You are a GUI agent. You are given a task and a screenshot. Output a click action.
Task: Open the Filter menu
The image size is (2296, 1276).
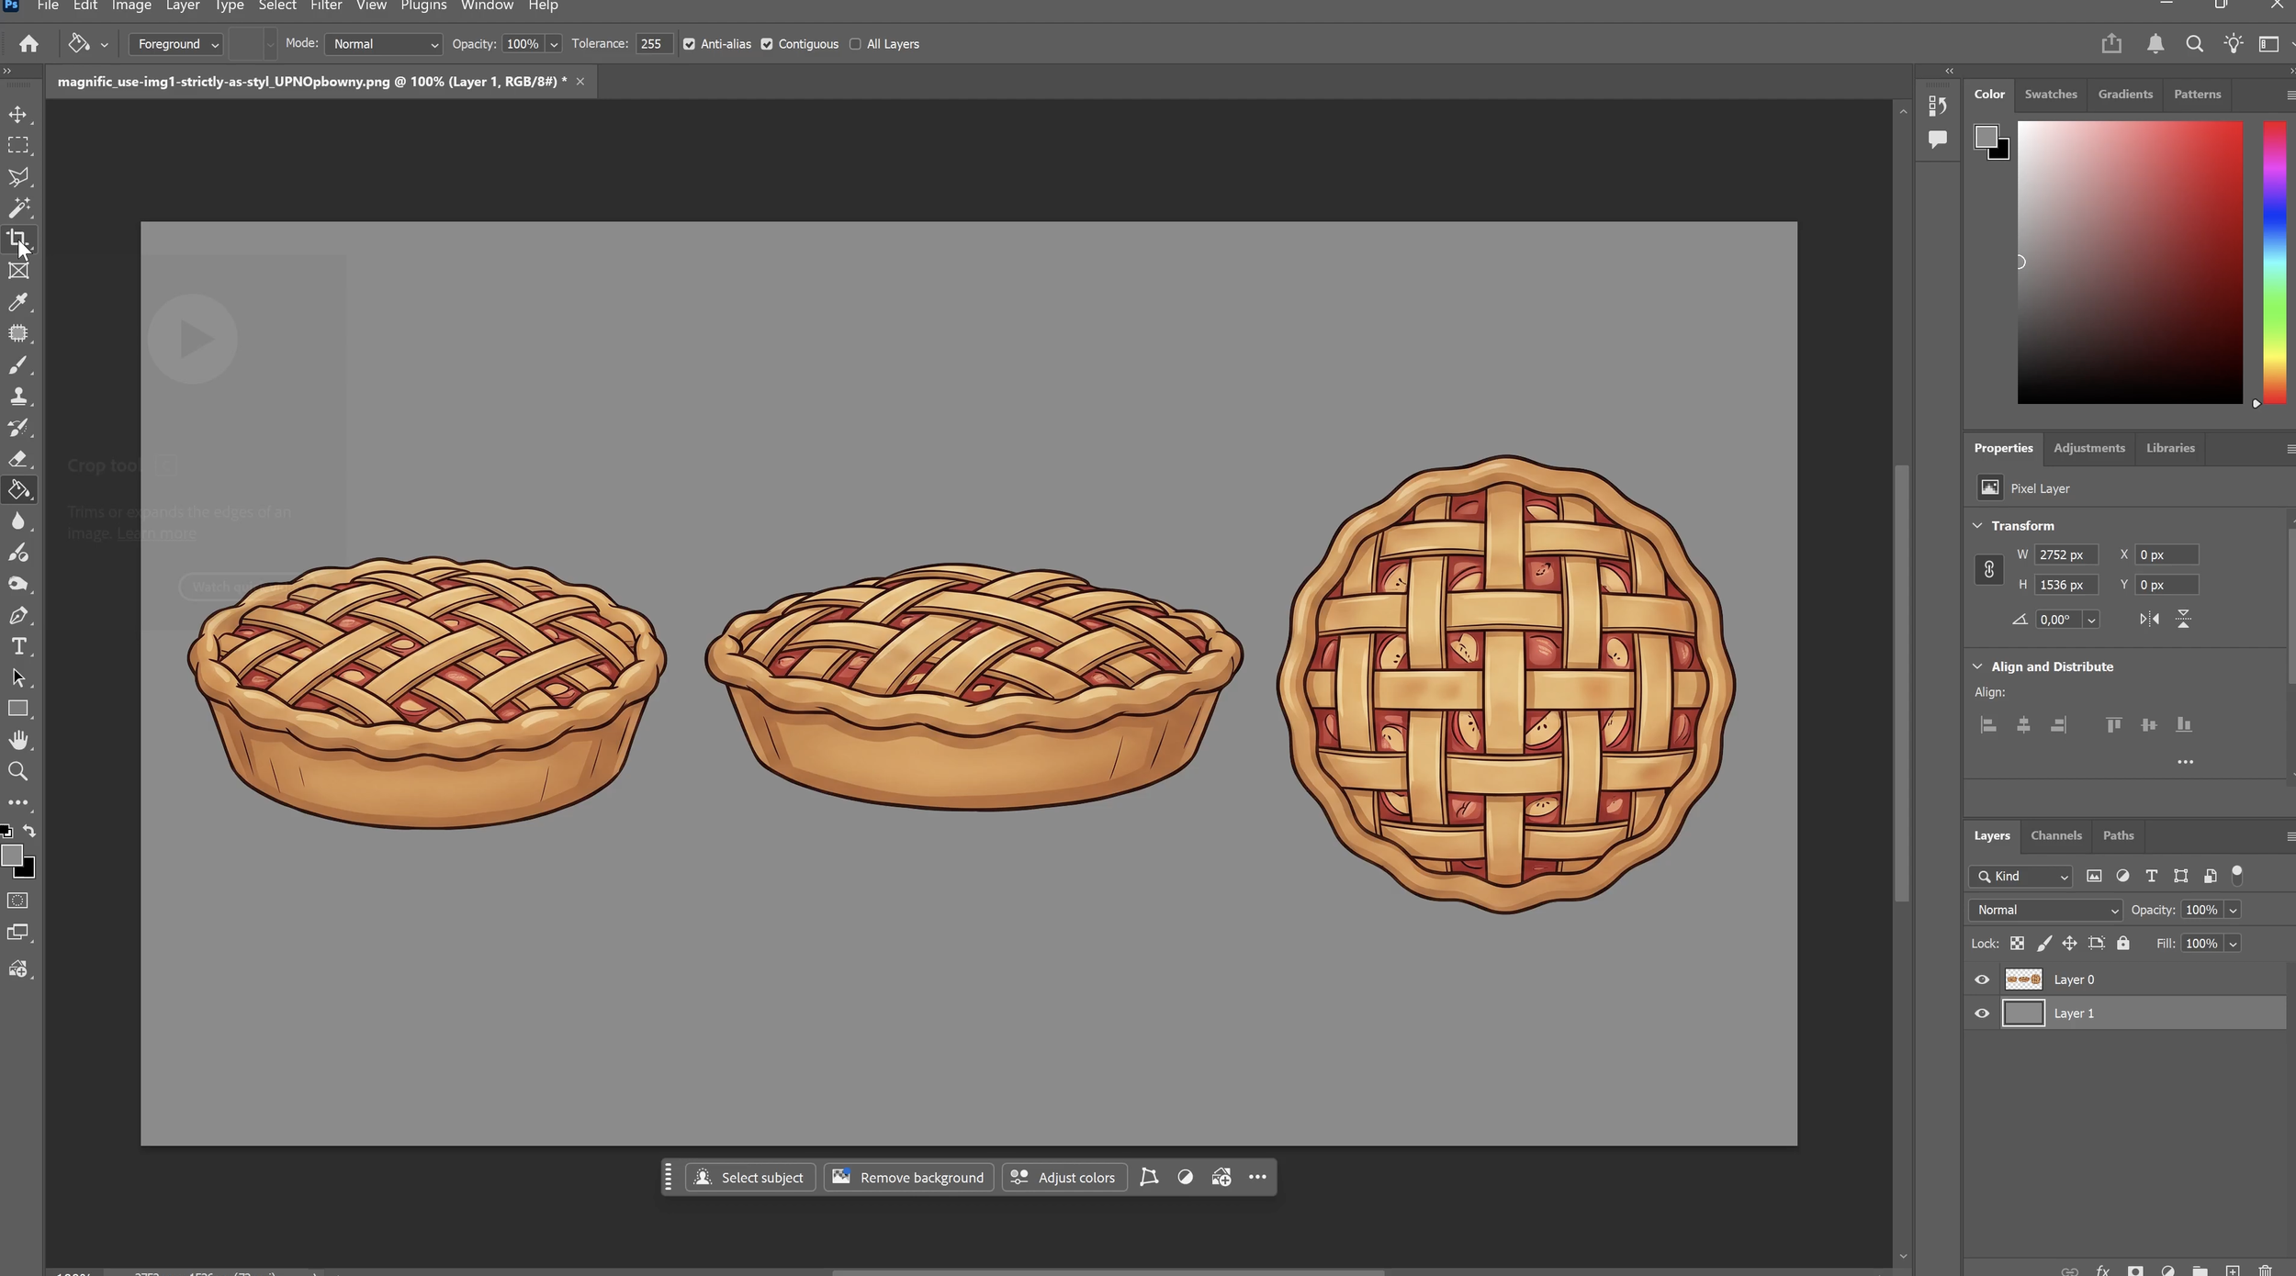[326, 6]
